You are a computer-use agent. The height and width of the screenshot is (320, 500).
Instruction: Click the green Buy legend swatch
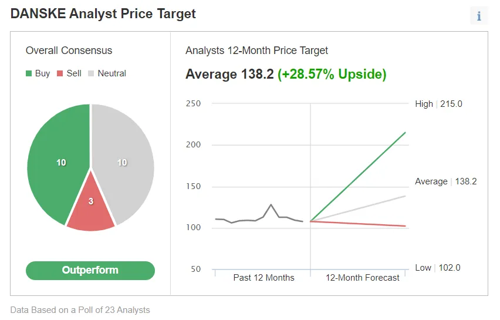pos(29,74)
